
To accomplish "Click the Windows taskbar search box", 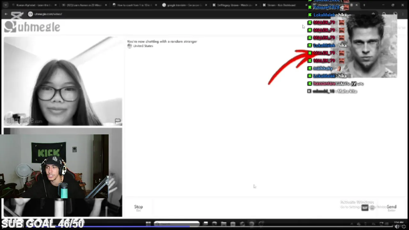I will click(177, 224).
